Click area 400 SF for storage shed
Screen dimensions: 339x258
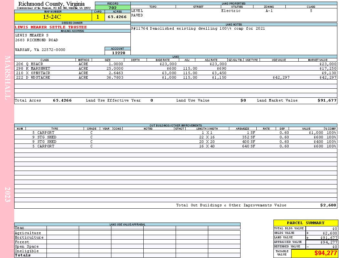tap(249, 142)
